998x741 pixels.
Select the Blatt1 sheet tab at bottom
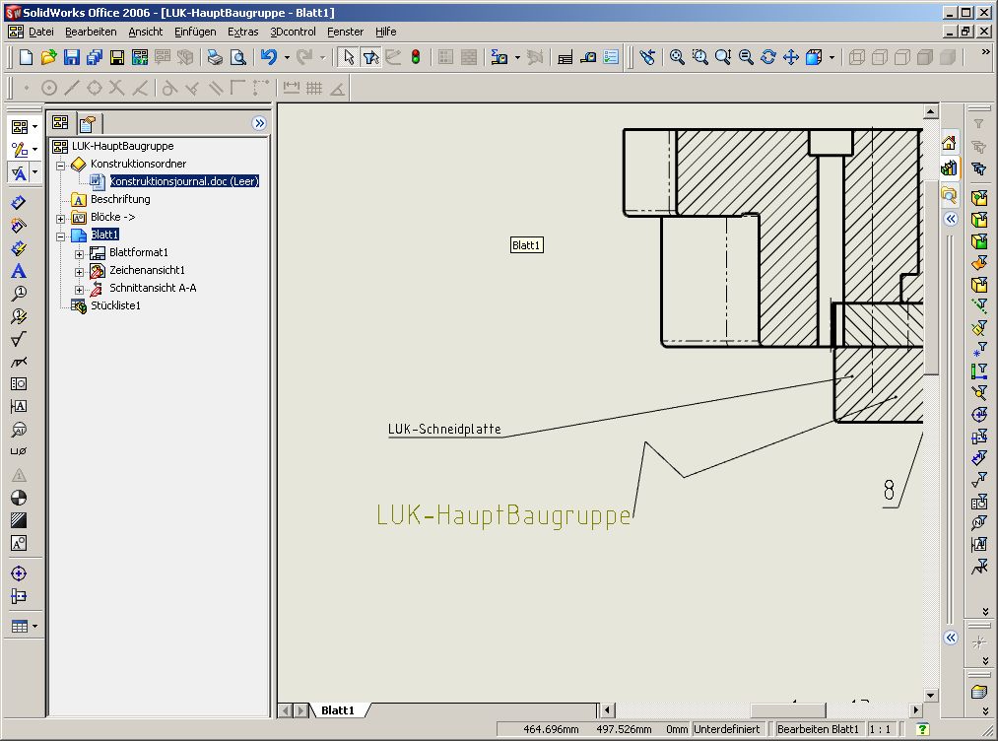337,710
